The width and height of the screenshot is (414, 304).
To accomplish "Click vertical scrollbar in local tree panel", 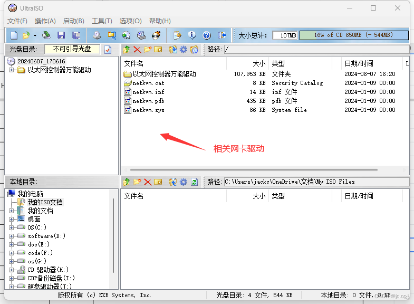I will 113,235.
